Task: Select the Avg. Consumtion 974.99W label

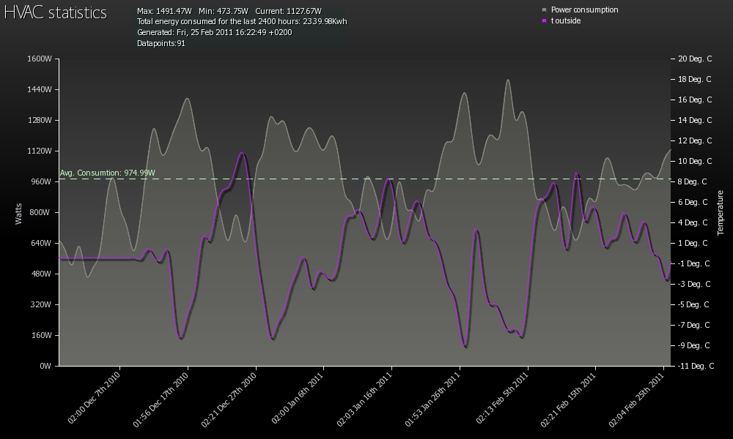Action: coord(107,173)
